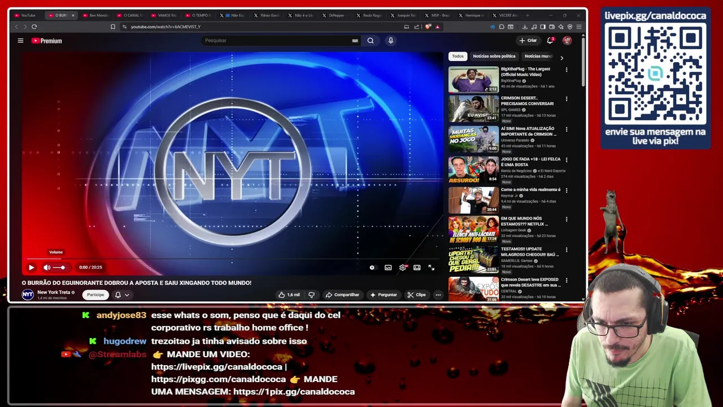Open options for TESTAMOS!! UPDATE MILAGROSO video
The width and height of the screenshot is (723, 407).
tap(567, 250)
